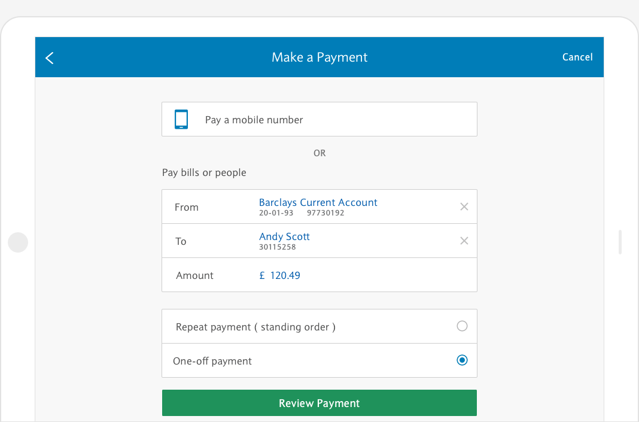
Task: Tap the Make a Payment title
Action: click(x=319, y=57)
